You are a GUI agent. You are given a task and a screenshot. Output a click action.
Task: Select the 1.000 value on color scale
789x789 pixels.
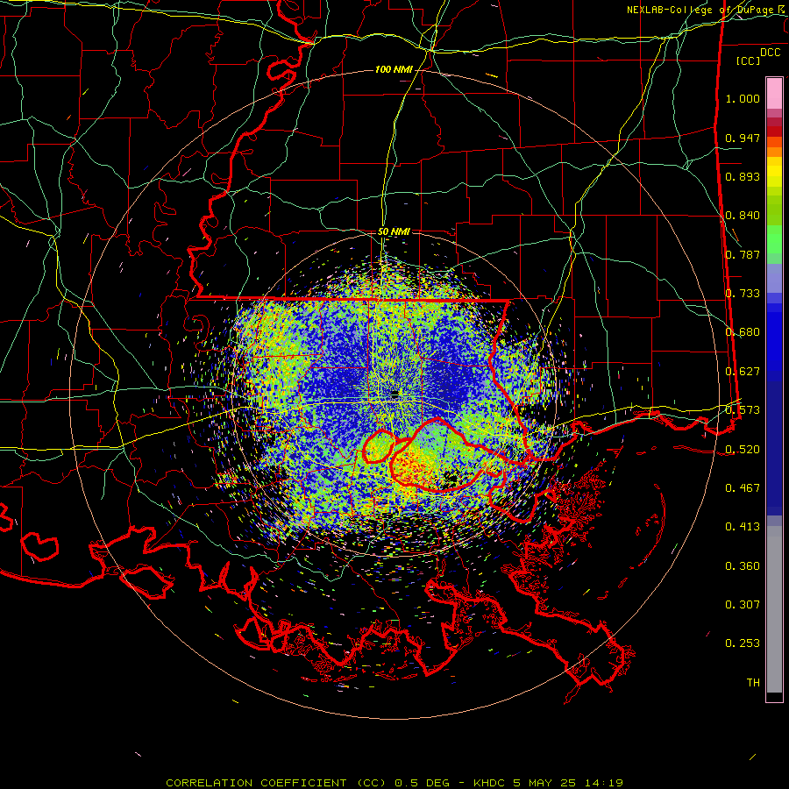(x=743, y=98)
